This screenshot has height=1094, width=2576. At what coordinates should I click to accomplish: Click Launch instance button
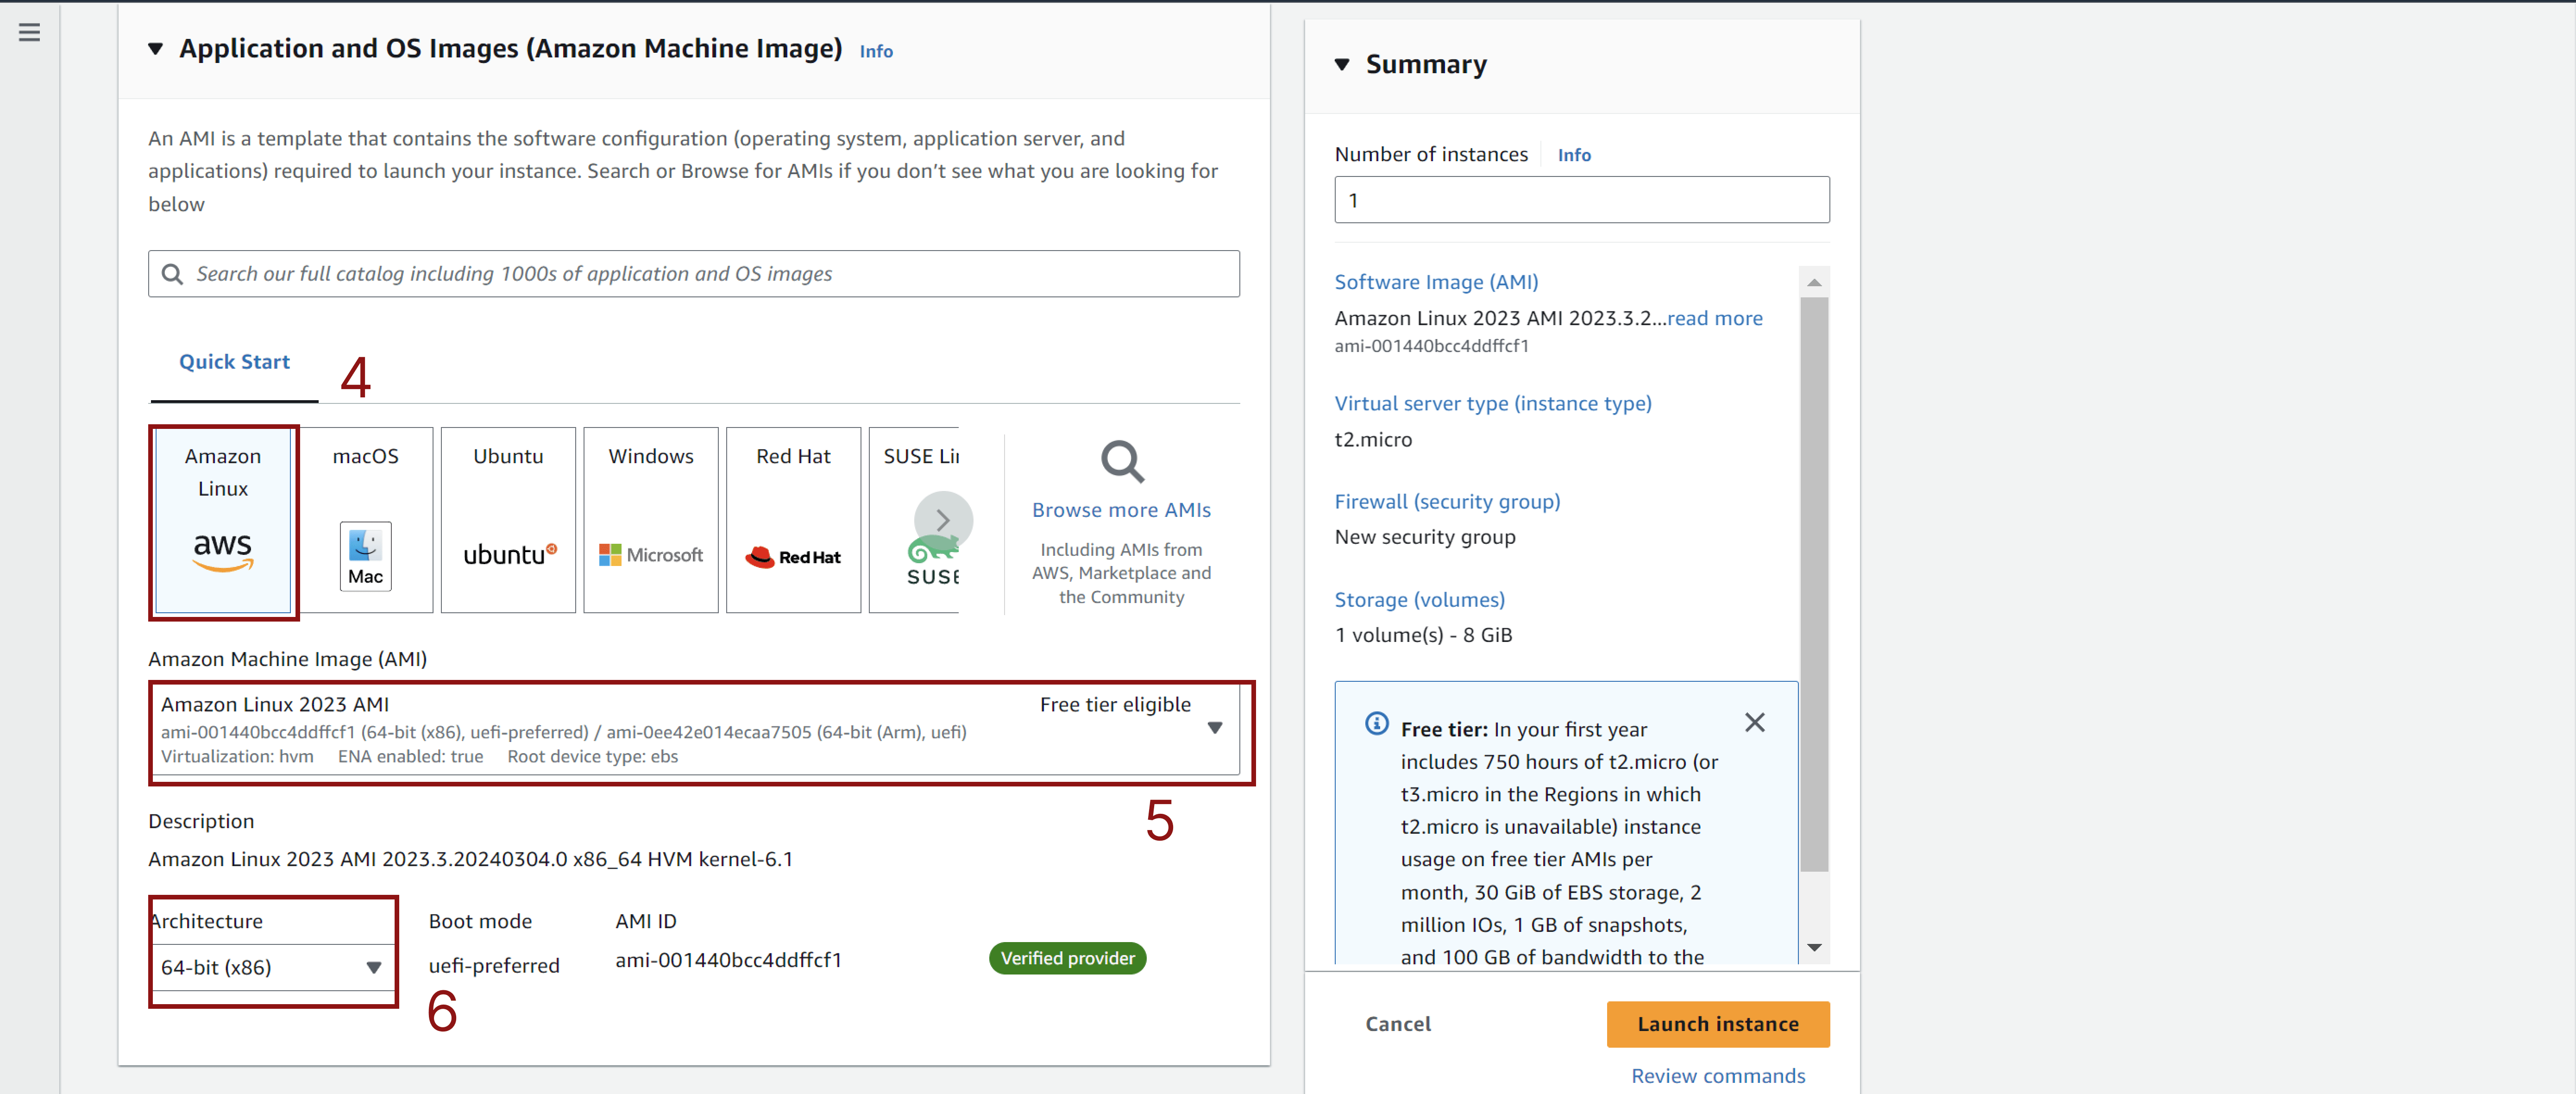1717,1024
